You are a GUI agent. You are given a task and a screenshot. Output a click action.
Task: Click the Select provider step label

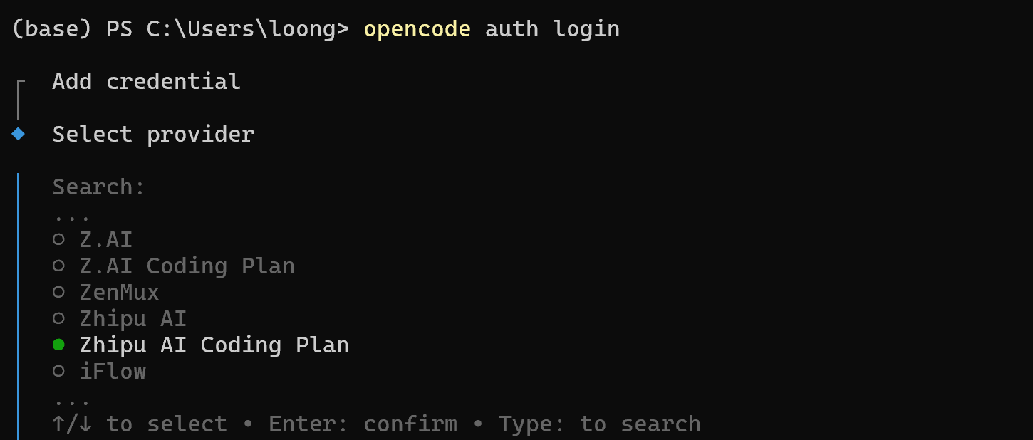click(153, 133)
